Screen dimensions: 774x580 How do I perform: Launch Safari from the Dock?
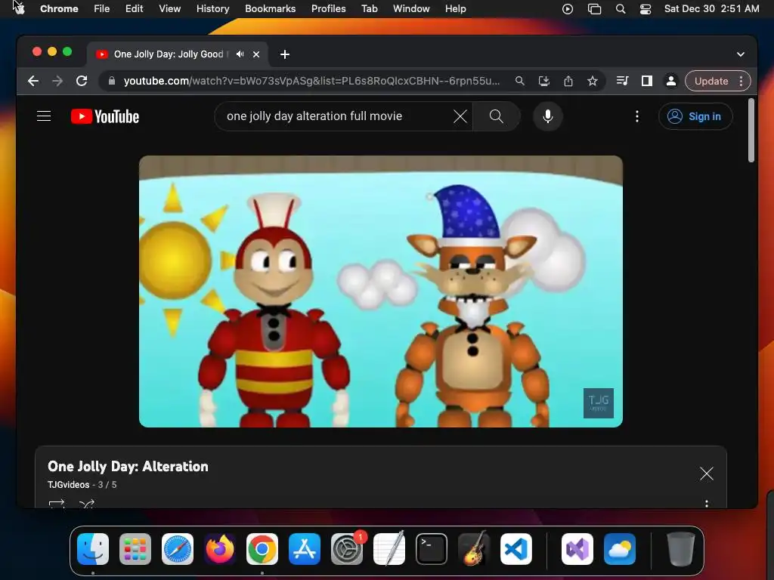click(178, 549)
